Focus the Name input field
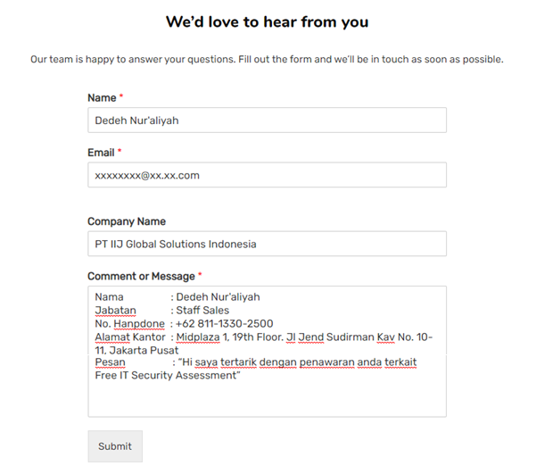This screenshot has width=536, height=474. 267,121
